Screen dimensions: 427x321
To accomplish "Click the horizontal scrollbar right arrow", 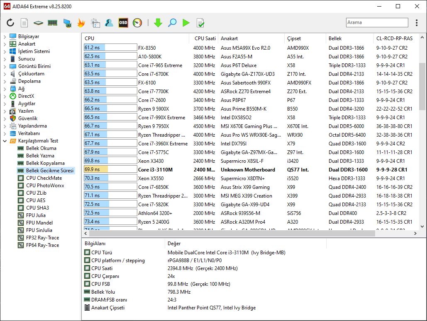I will click(415, 234).
